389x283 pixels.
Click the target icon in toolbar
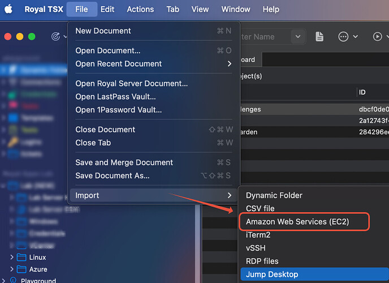tap(55, 37)
